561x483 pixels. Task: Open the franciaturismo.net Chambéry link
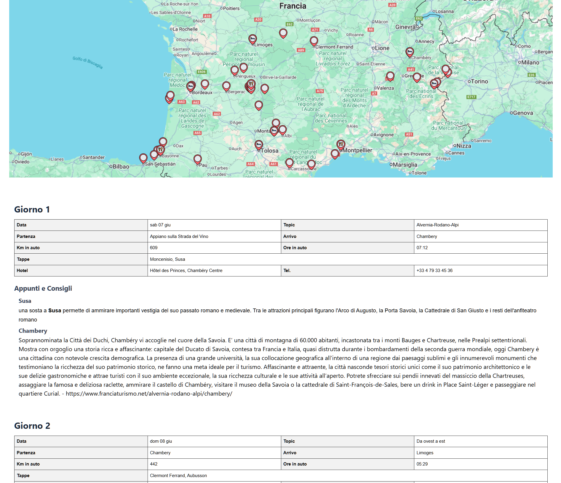(x=149, y=394)
